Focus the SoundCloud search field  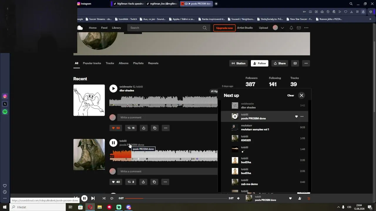pos(169,28)
